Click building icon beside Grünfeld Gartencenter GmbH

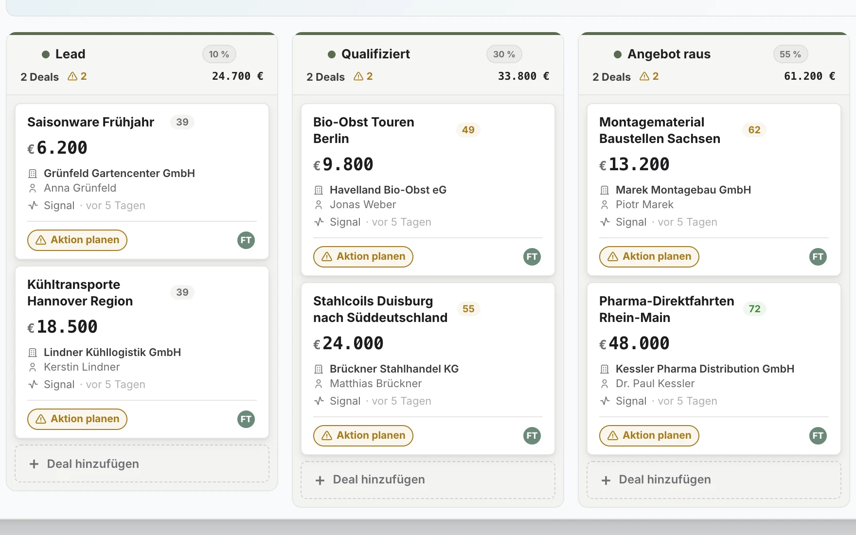click(33, 174)
